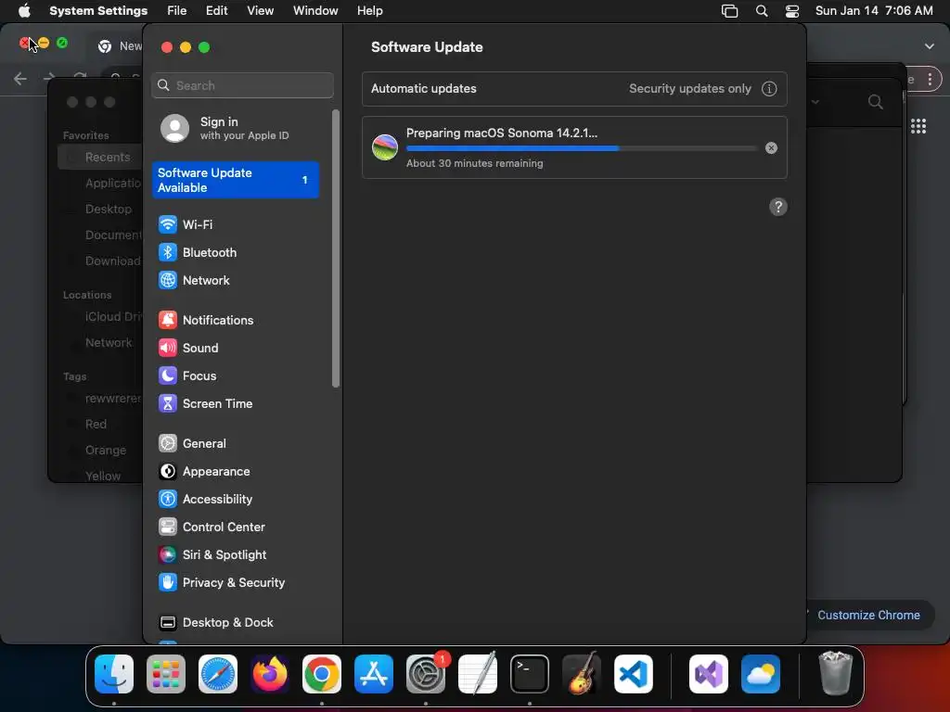Open the cloud weather app in Dock
This screenshot has height=712, width=950.
pos(761,674)
